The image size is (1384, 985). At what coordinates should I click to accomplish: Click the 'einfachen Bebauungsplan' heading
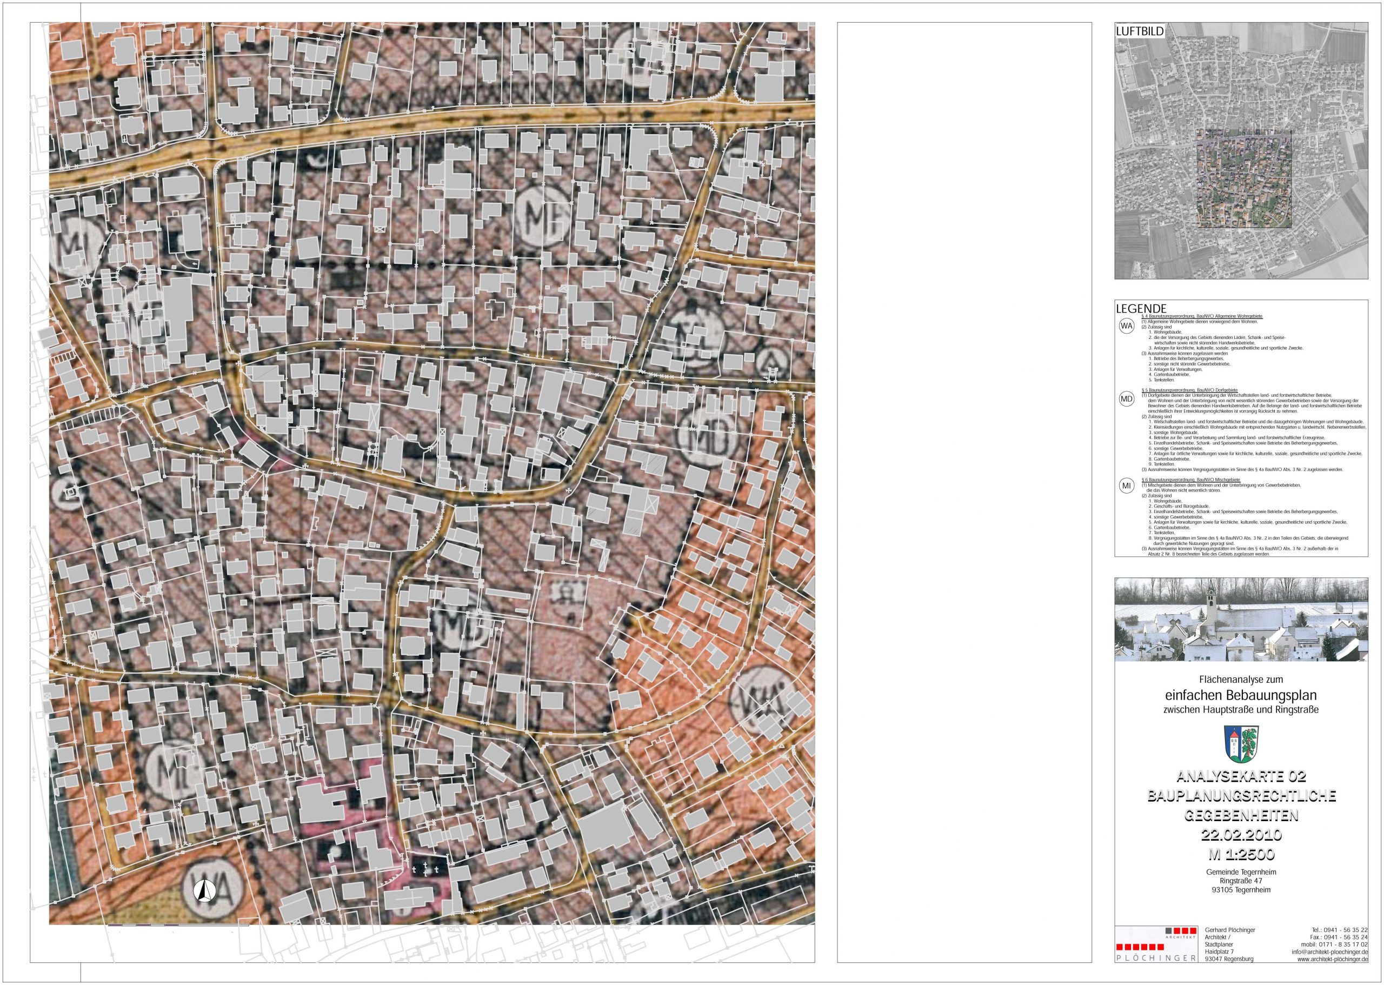coord(1241,695)
